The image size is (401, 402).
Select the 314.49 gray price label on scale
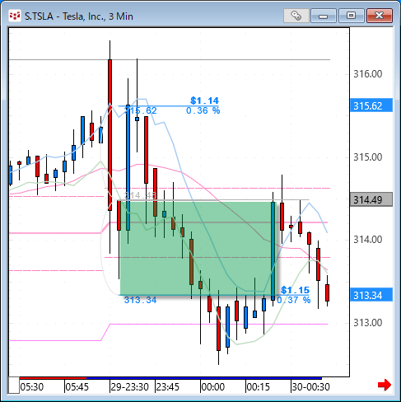pyautogui.click(x=371, y=199)
